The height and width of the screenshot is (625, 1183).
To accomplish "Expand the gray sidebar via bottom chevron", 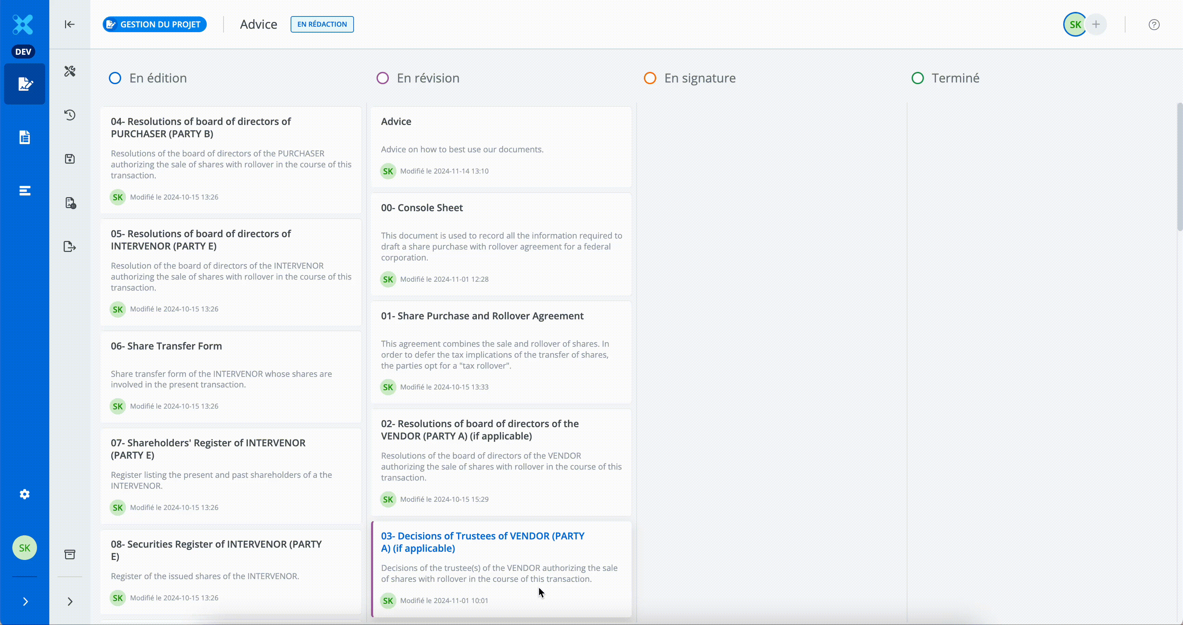I will [x=70, y=602].
